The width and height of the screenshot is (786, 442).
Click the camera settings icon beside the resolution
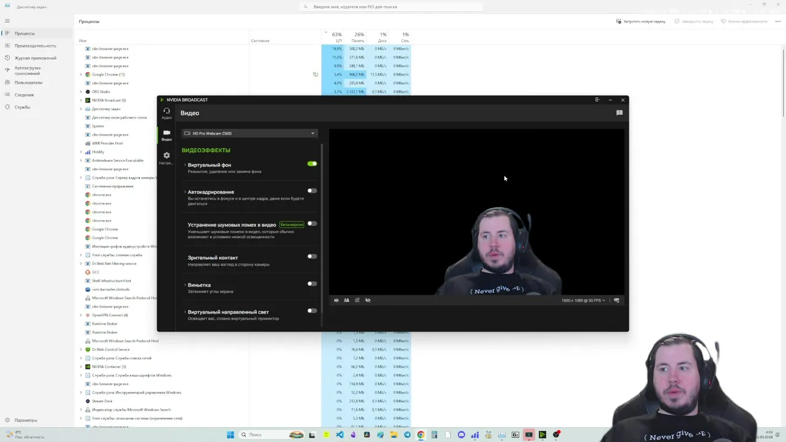[x=617, y=300]
